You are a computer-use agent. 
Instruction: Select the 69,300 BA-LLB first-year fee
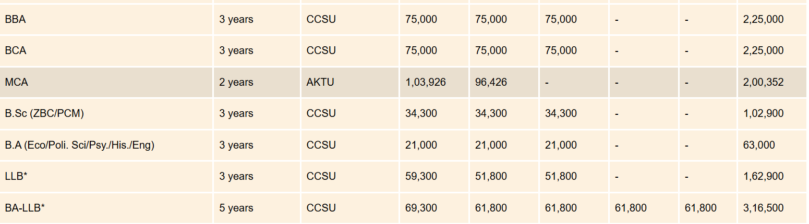point(421,208)
